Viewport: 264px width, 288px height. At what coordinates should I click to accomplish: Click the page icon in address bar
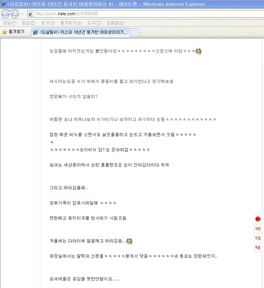(31, 14)
